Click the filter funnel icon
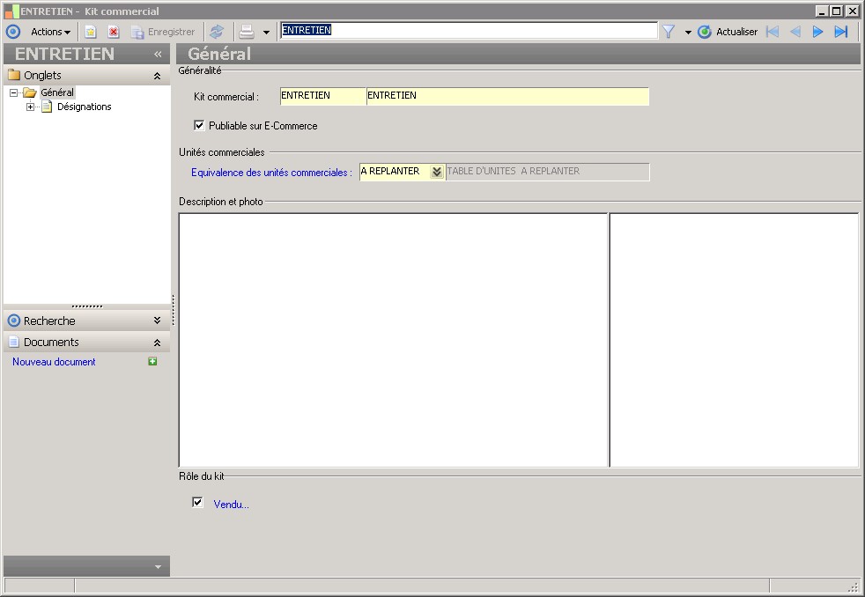 (x=669, y=32)
